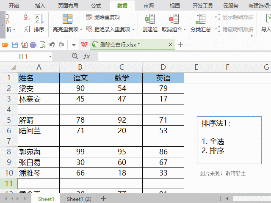Click 拒绝录入重复项 reject duplicates entry

(108, 29)
